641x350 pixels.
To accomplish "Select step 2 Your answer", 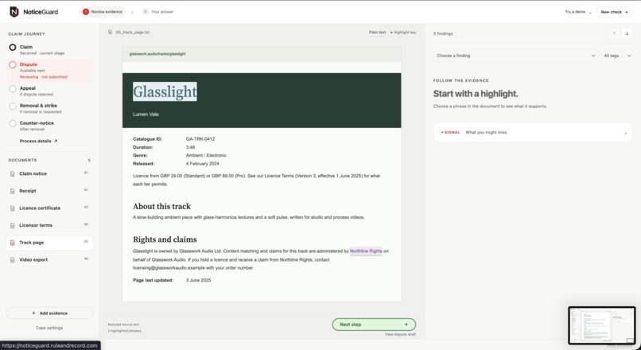I will point(158,12).
